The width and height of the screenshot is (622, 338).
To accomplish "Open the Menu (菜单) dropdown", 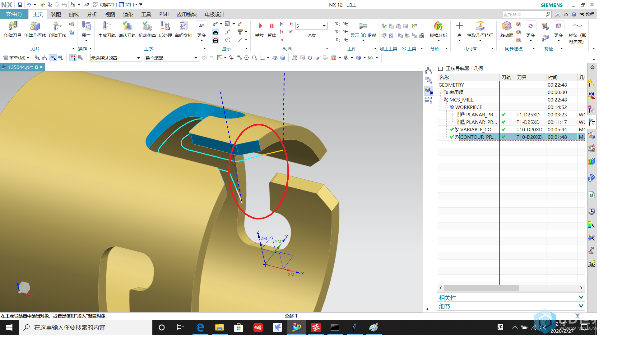I will point(16,58).
